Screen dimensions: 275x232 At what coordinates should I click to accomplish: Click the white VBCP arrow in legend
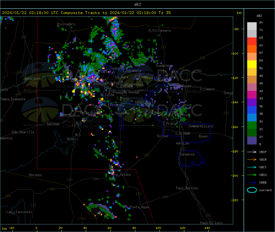coord(252,152)
